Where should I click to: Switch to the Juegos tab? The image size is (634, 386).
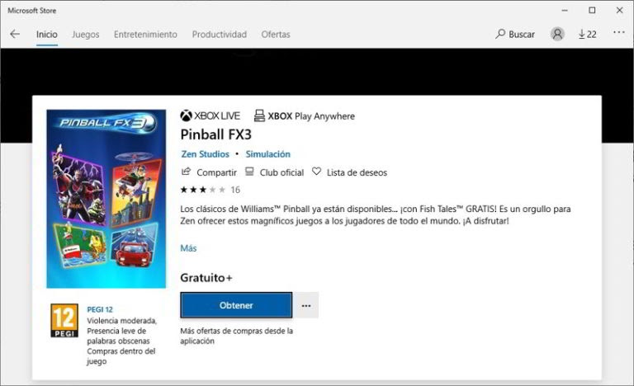click(85, 35)
